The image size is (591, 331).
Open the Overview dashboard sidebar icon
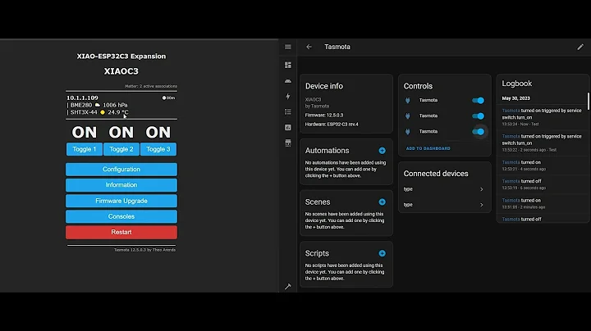(x=288, y=65)
